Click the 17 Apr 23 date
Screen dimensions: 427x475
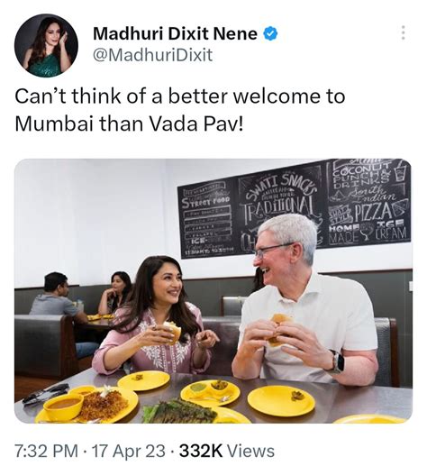[128, 451]
